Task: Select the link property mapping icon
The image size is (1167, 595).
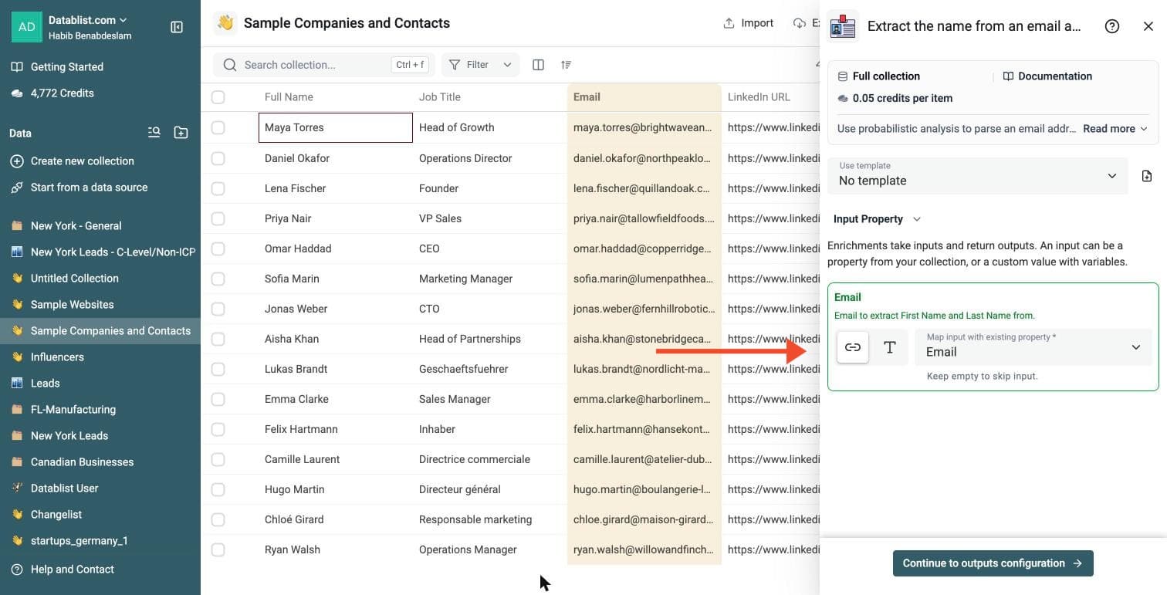Action: [853, 347]
